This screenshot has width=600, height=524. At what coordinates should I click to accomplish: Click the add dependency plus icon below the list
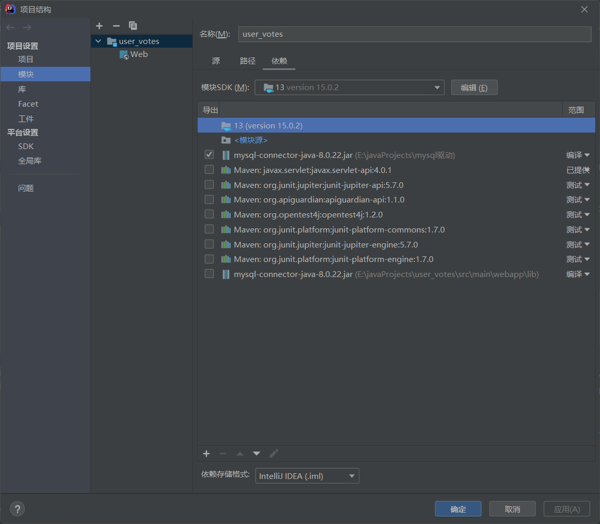tap(206, 453)
